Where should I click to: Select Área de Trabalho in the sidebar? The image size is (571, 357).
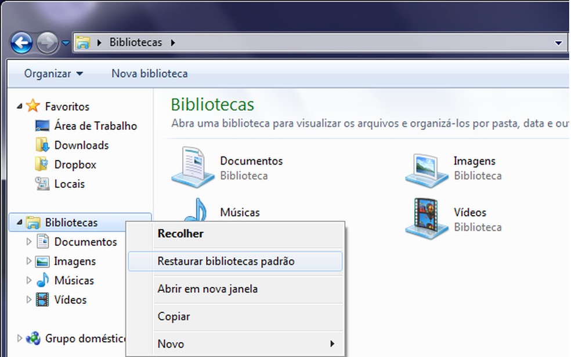pyautogui.click(x=95, y=126)
